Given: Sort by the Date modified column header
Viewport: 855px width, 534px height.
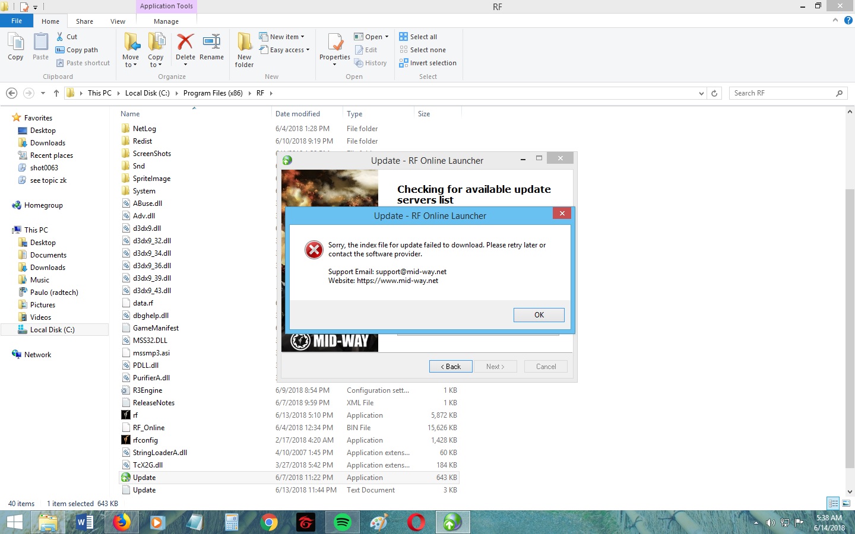Looking at the screenshot, I should click(x=307, y=114).
